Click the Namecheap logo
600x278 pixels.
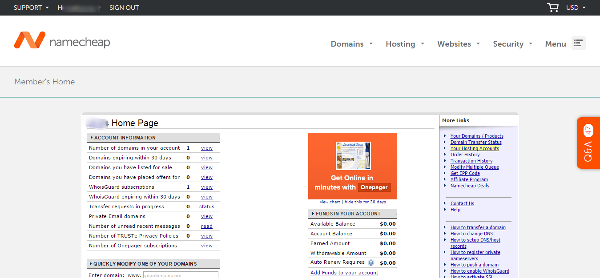pyautogui.click(x=62, y=41)
